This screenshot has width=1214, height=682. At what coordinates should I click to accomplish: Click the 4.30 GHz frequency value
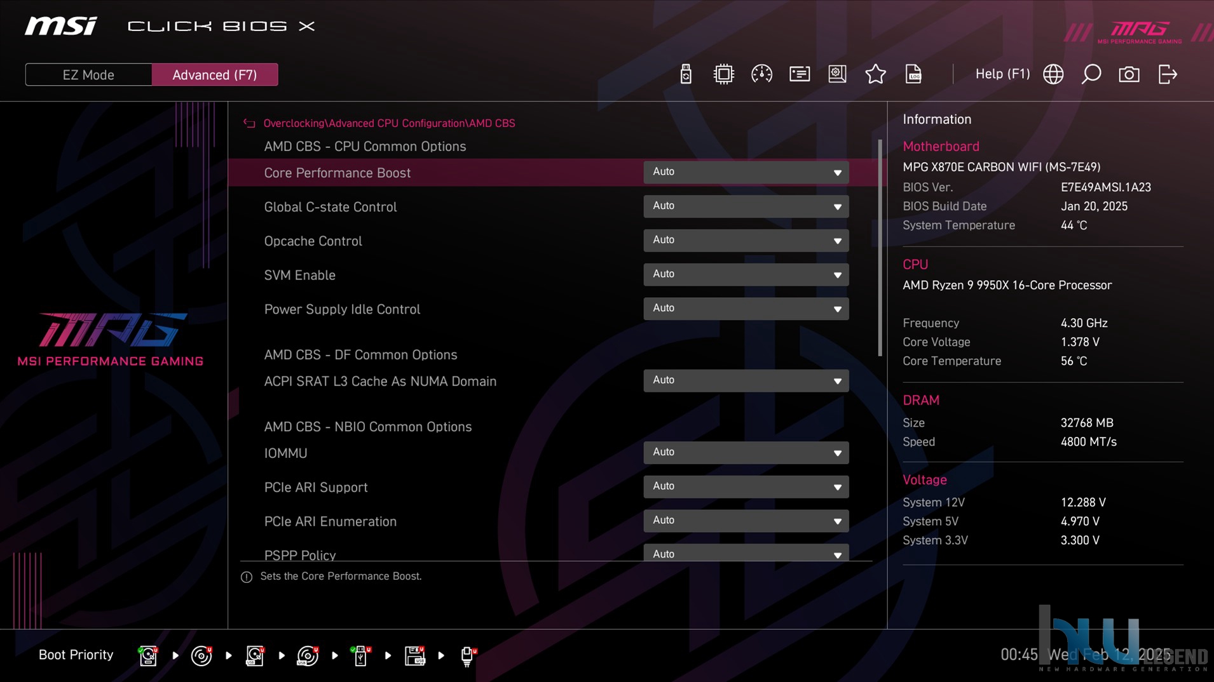[x=1084, y=323]
